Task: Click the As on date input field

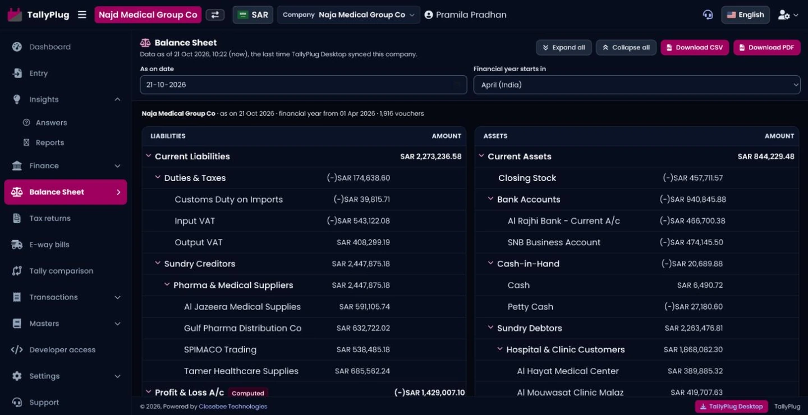Action: coord(304,85)
